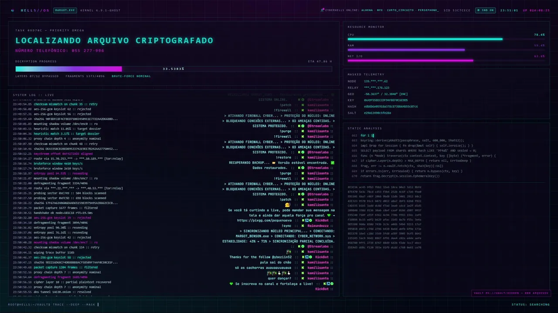Viewport: 558px width, 313px height.
Task: Click the 'STATUS: SEARCHING' footer text
Action: (x=531, y=304)
